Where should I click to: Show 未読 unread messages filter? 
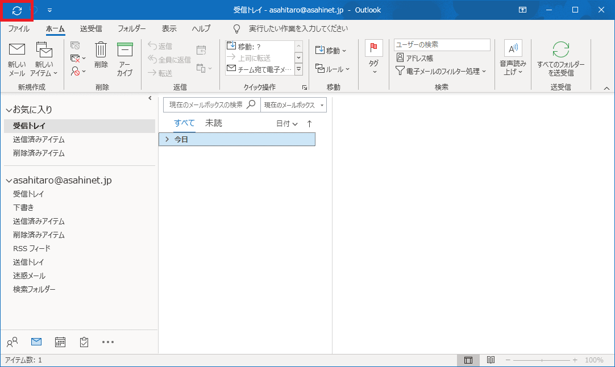[x=214, y=123]
